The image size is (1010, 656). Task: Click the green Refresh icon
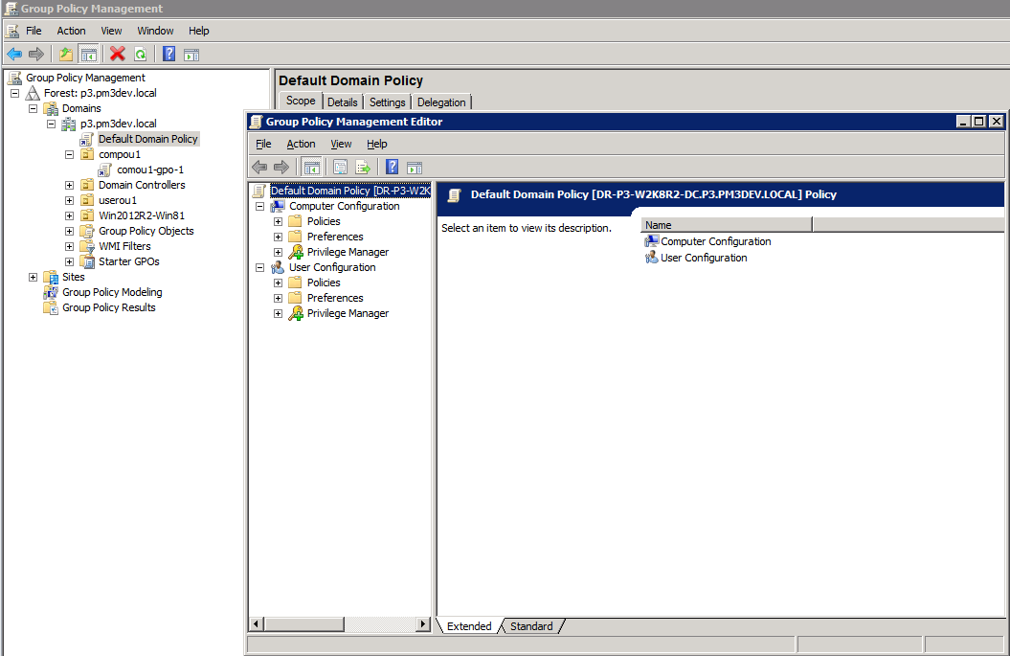[141, 55]
